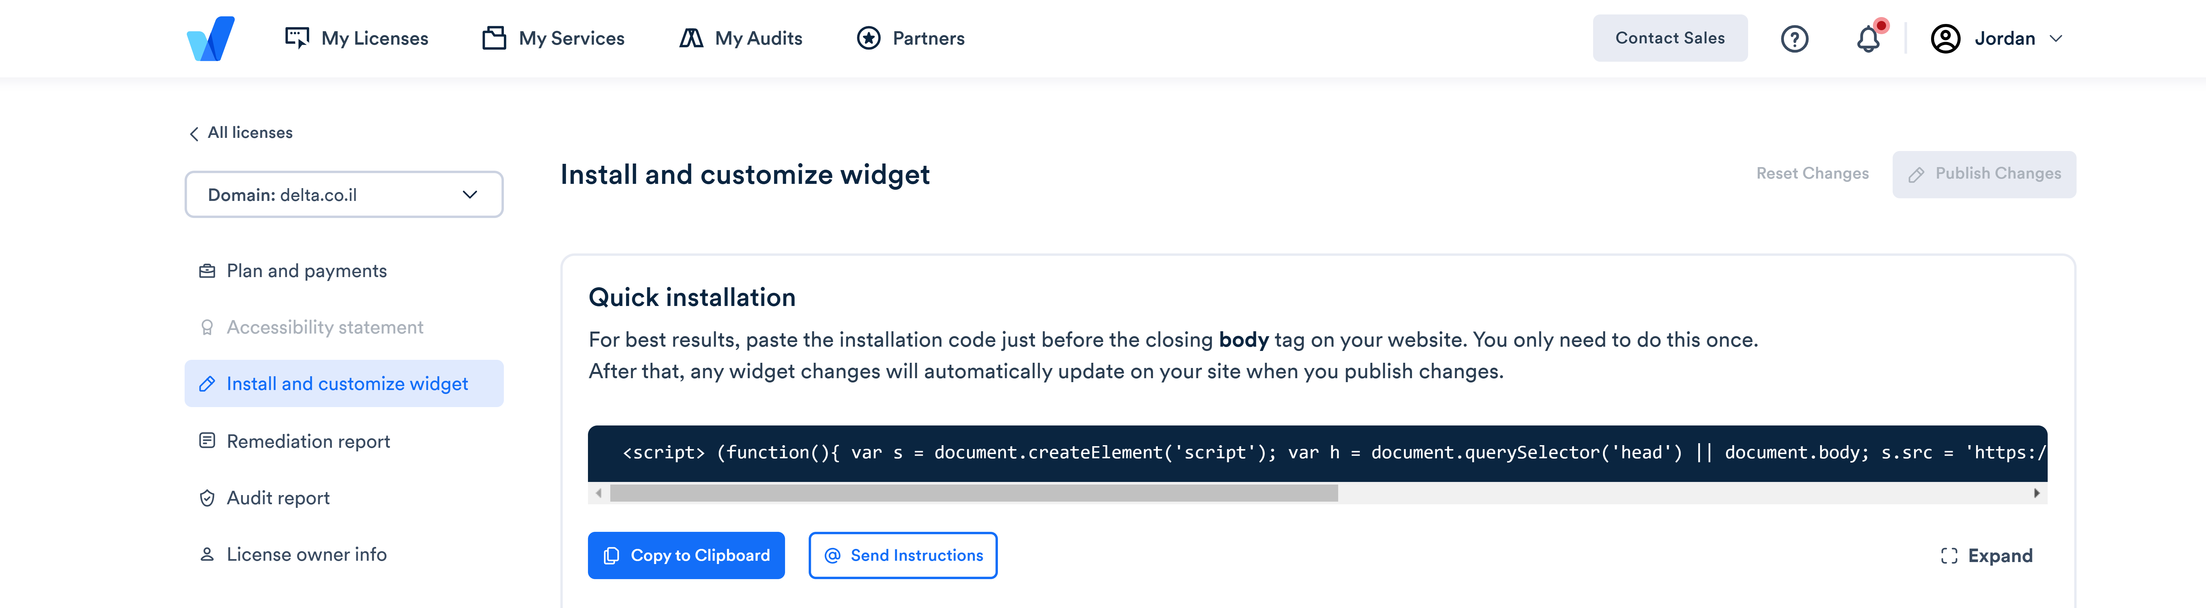Click the Quick installation heading
Viewport: 2206px width, 608px height.
(x=692, y=297)
